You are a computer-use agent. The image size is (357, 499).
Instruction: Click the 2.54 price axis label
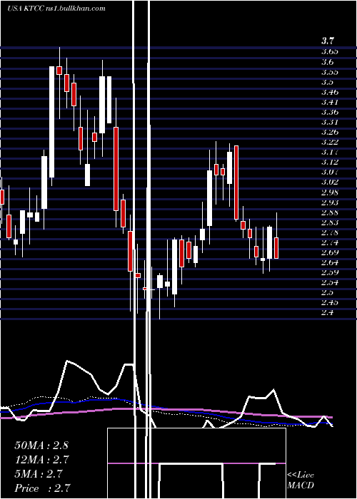click(330, 282)
